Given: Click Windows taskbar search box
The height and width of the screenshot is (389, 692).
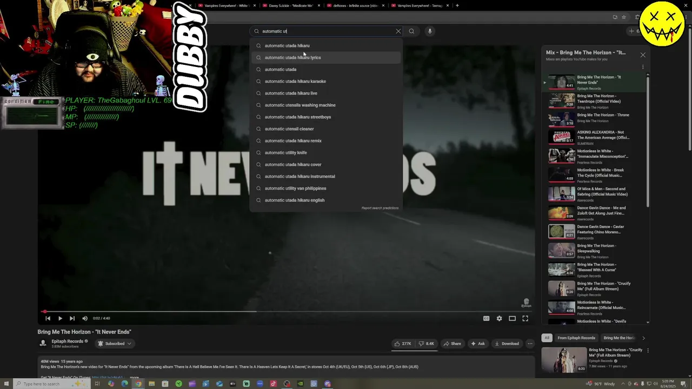Looking at the screenshot, I should coord(50,384).
